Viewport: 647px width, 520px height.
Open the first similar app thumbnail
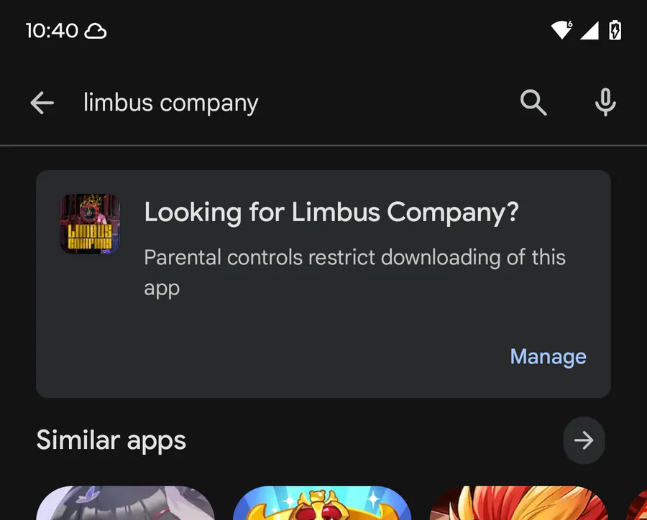click(x=125, y=503)
